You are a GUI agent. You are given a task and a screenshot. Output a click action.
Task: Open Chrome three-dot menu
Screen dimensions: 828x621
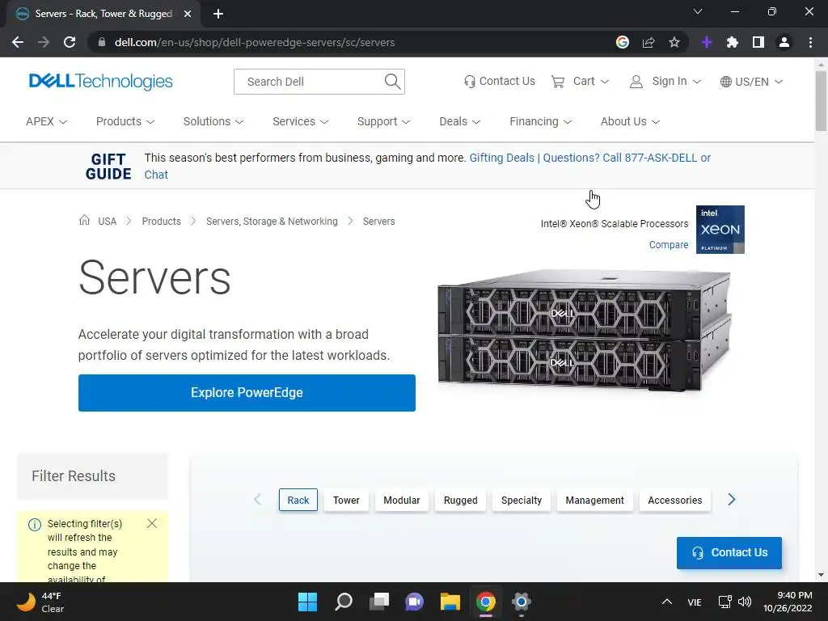pyautogui.click(x=810, y=42)
